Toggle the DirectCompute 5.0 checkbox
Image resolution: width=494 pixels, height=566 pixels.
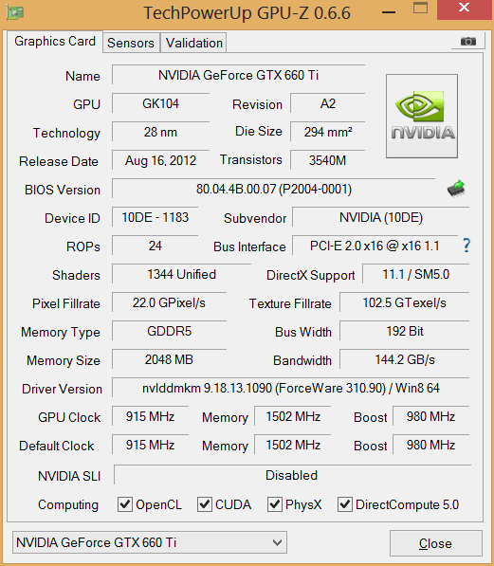click(x=345, y=504)
